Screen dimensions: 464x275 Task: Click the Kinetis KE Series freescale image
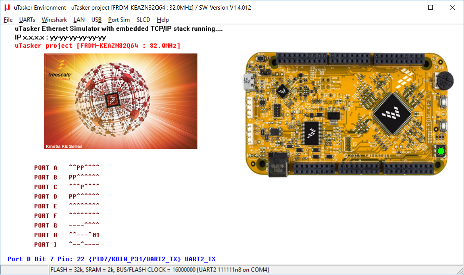(x=121, y=101)
